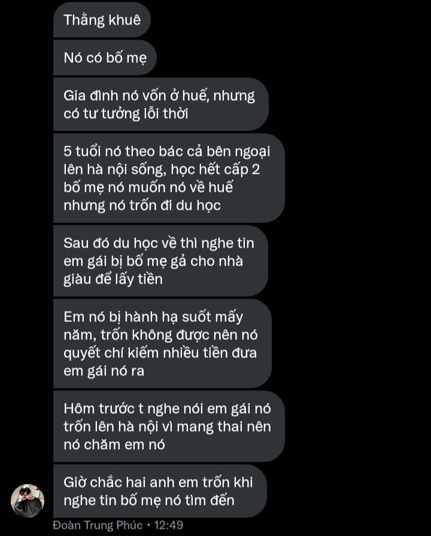Click the line "bố mẹ nó muốn nó về huế"
431x536 pixels.
(148, 187)
